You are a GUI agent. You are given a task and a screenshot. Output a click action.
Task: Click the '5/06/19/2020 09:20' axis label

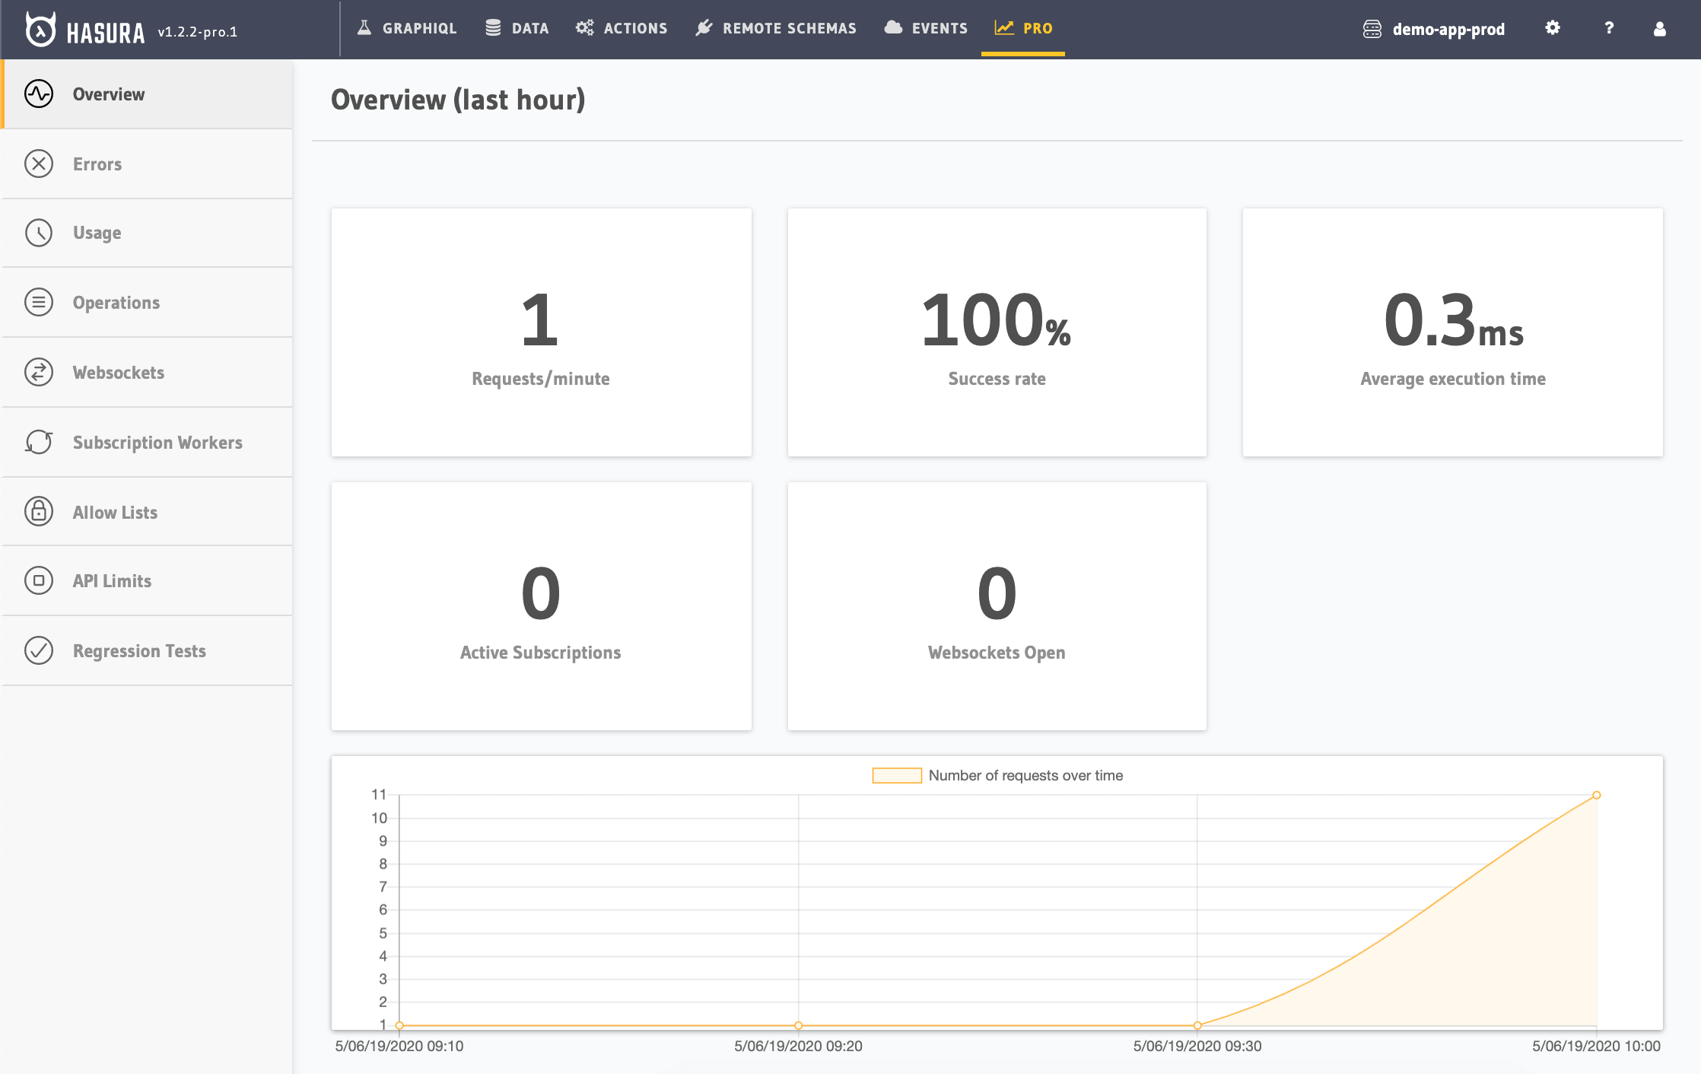coord(798,1046)
